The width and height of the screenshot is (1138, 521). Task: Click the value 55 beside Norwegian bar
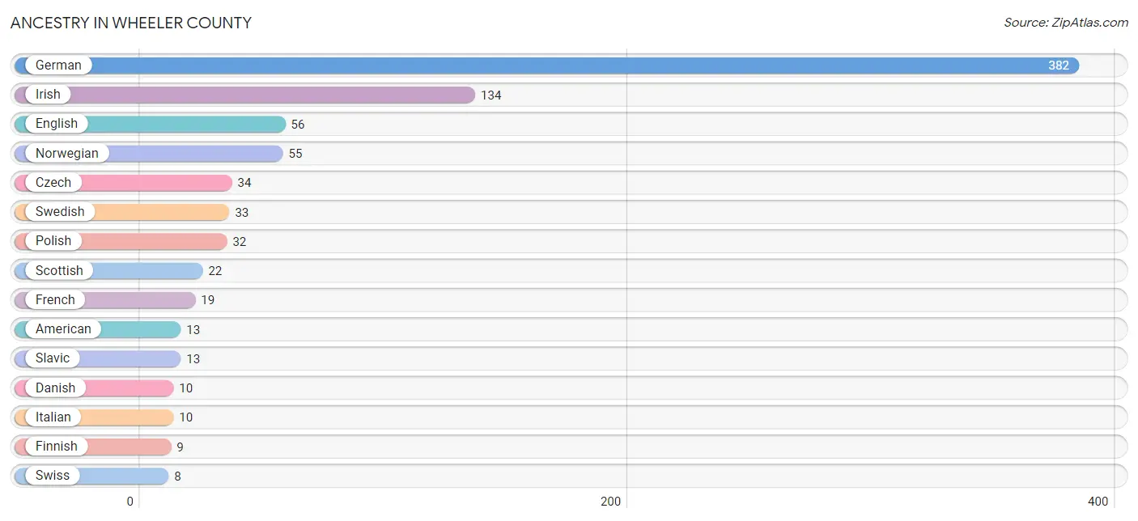(x=295, y=154)
